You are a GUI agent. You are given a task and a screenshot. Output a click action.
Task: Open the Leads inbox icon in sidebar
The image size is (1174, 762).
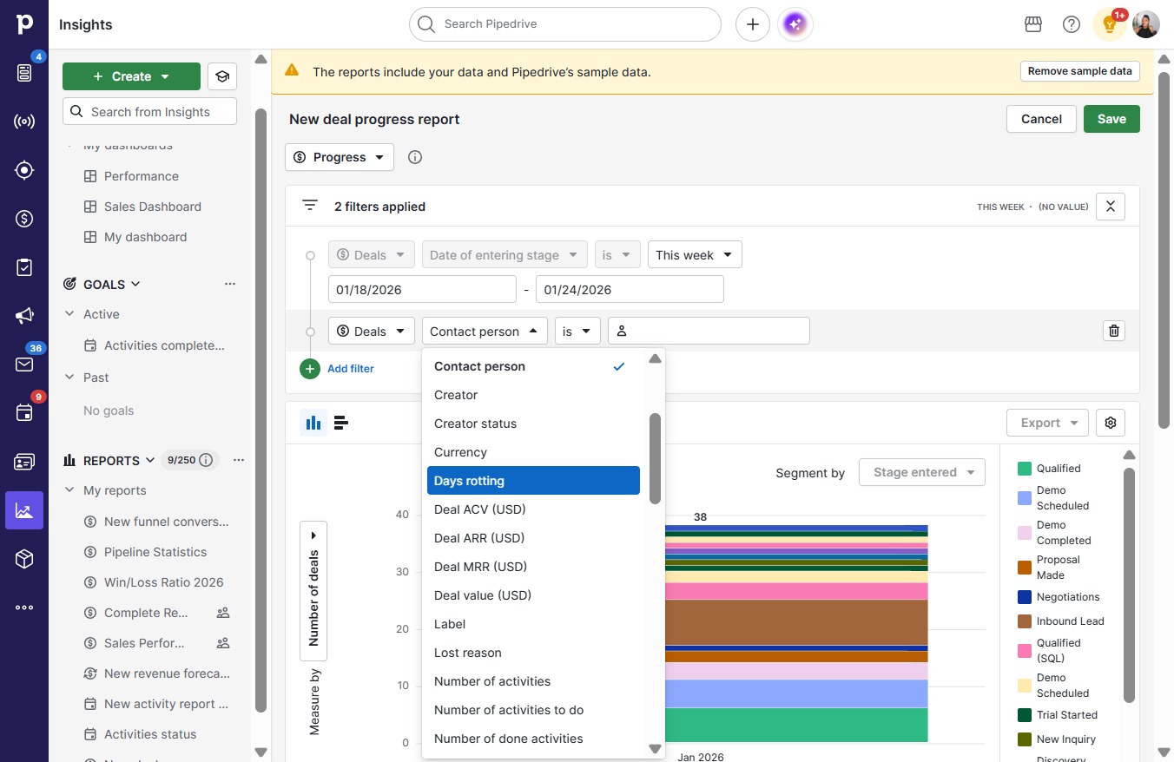(24, 73)
